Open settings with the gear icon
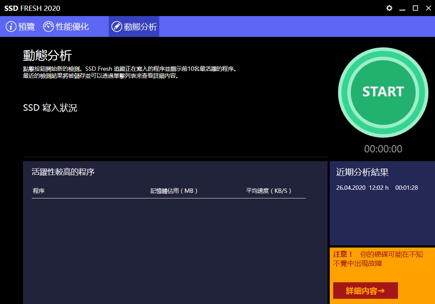435x304 pixels. pos(389,8)
